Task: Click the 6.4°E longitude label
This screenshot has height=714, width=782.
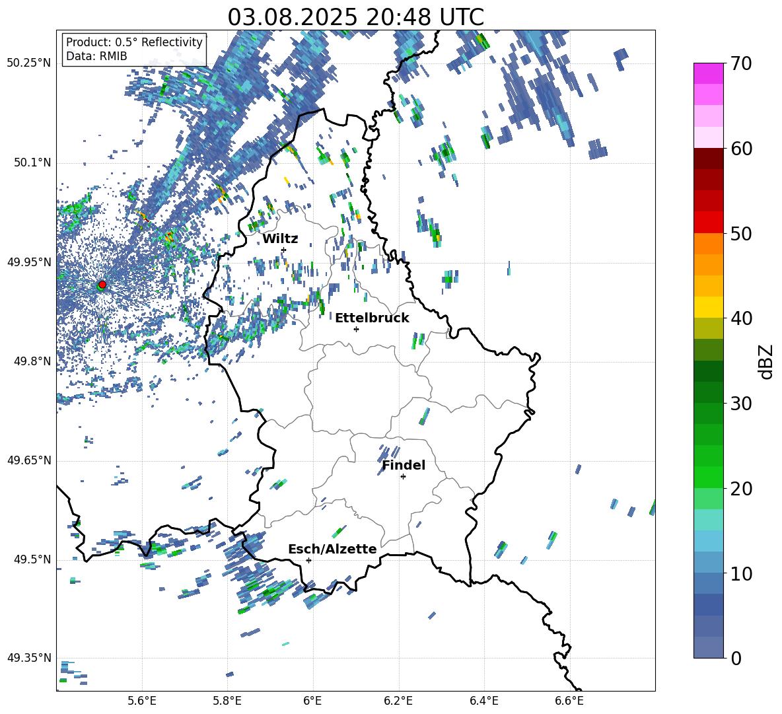Action: click(483, 701)
